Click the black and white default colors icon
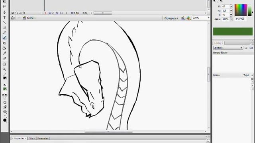The width and height of the screenshot is (255, 143). (4, 95)
